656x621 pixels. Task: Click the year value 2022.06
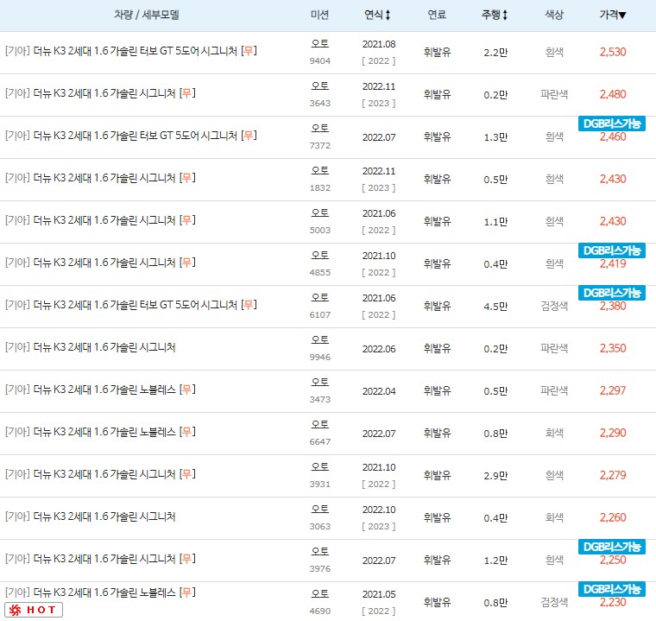[379, 349]
